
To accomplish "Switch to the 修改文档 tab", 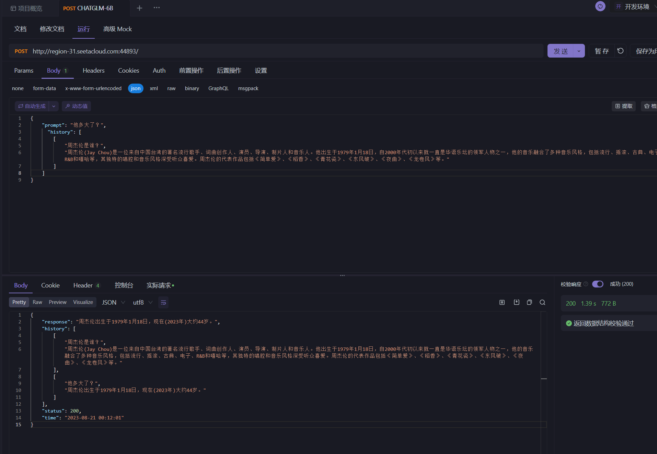I will point(52,29).
